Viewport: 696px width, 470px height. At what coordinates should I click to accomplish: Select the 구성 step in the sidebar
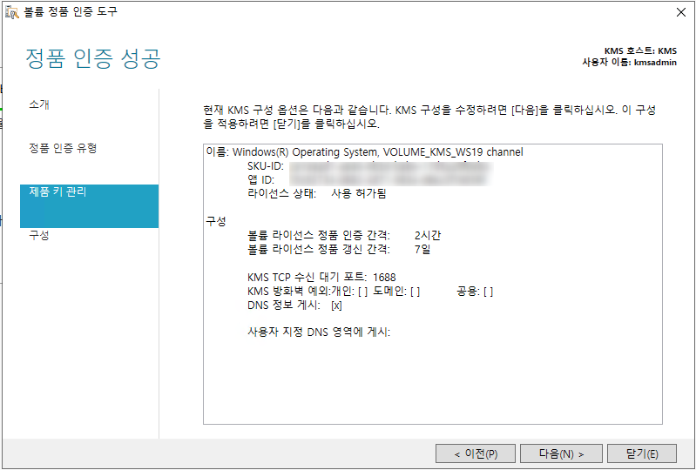pos(39,235)
